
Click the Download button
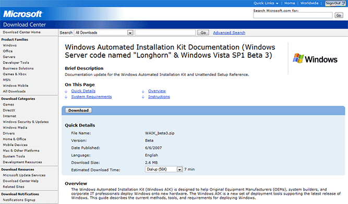pos(78,110)
